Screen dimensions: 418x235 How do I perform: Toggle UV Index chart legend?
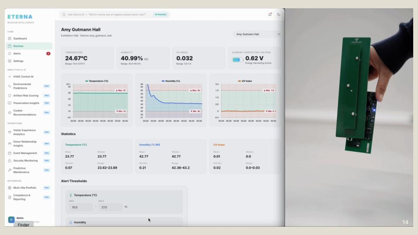(x=245, y=81)
